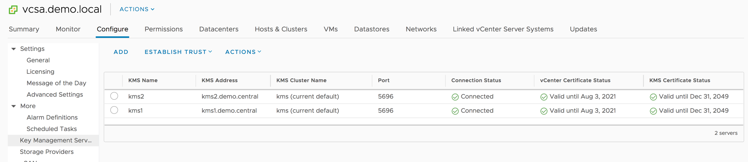Click the vCenter certificate valid icon for kms1

(544, 111)
